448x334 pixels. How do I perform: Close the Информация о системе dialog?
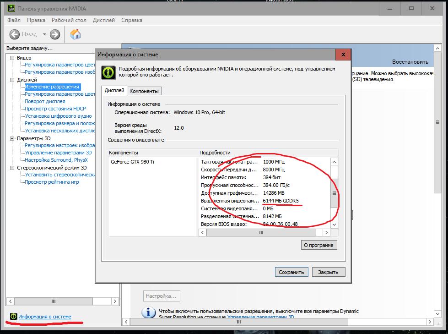(343, 55)
